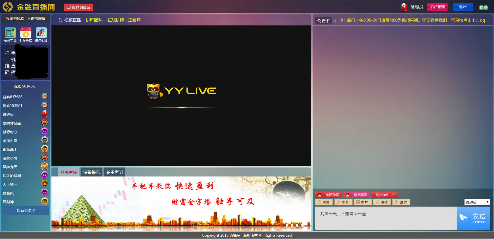
Task: Click the 保存到桌面 button
Action: pos(78,7)
